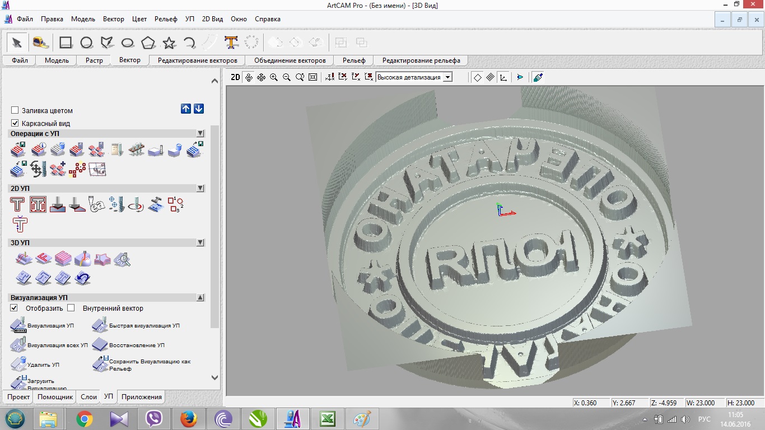Enable Заливка цветом checkbox

15,110
